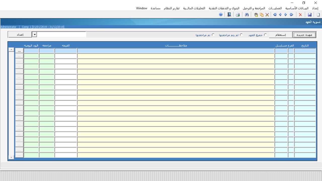Select the تم مراجعتها radio option
The image size is (322, 181).
[x=213, y=35]
